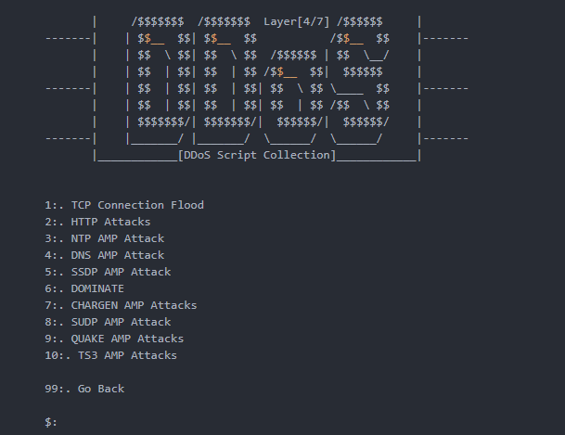Select the DNS AMP Attack entry
Image resolution: width=565 pixels, height=435 pixels.
point(104,255)
